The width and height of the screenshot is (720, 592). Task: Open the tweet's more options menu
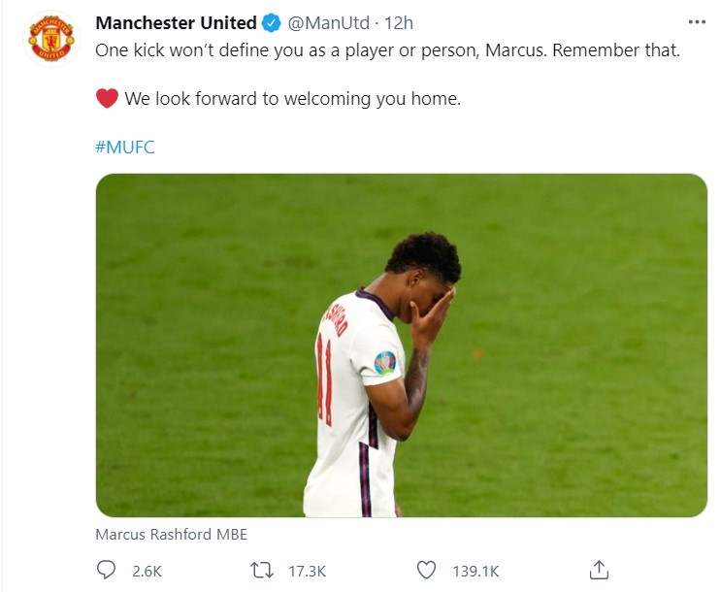697,21
